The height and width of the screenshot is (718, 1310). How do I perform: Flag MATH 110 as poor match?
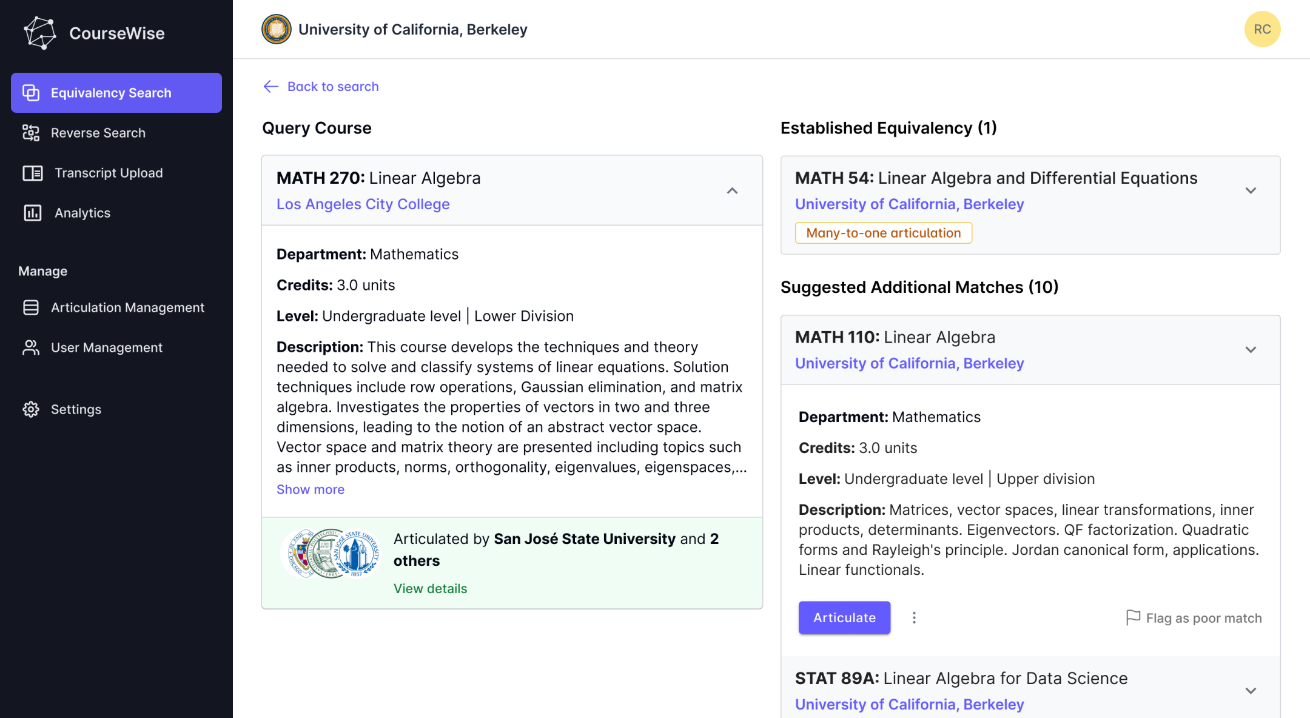point(1194,618)
